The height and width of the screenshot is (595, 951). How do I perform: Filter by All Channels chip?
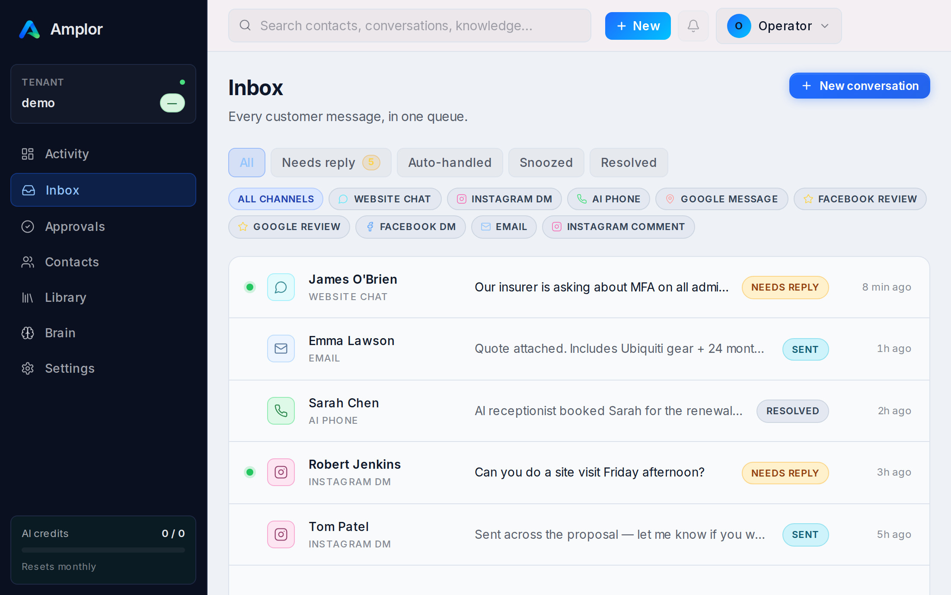coord(276,199)
